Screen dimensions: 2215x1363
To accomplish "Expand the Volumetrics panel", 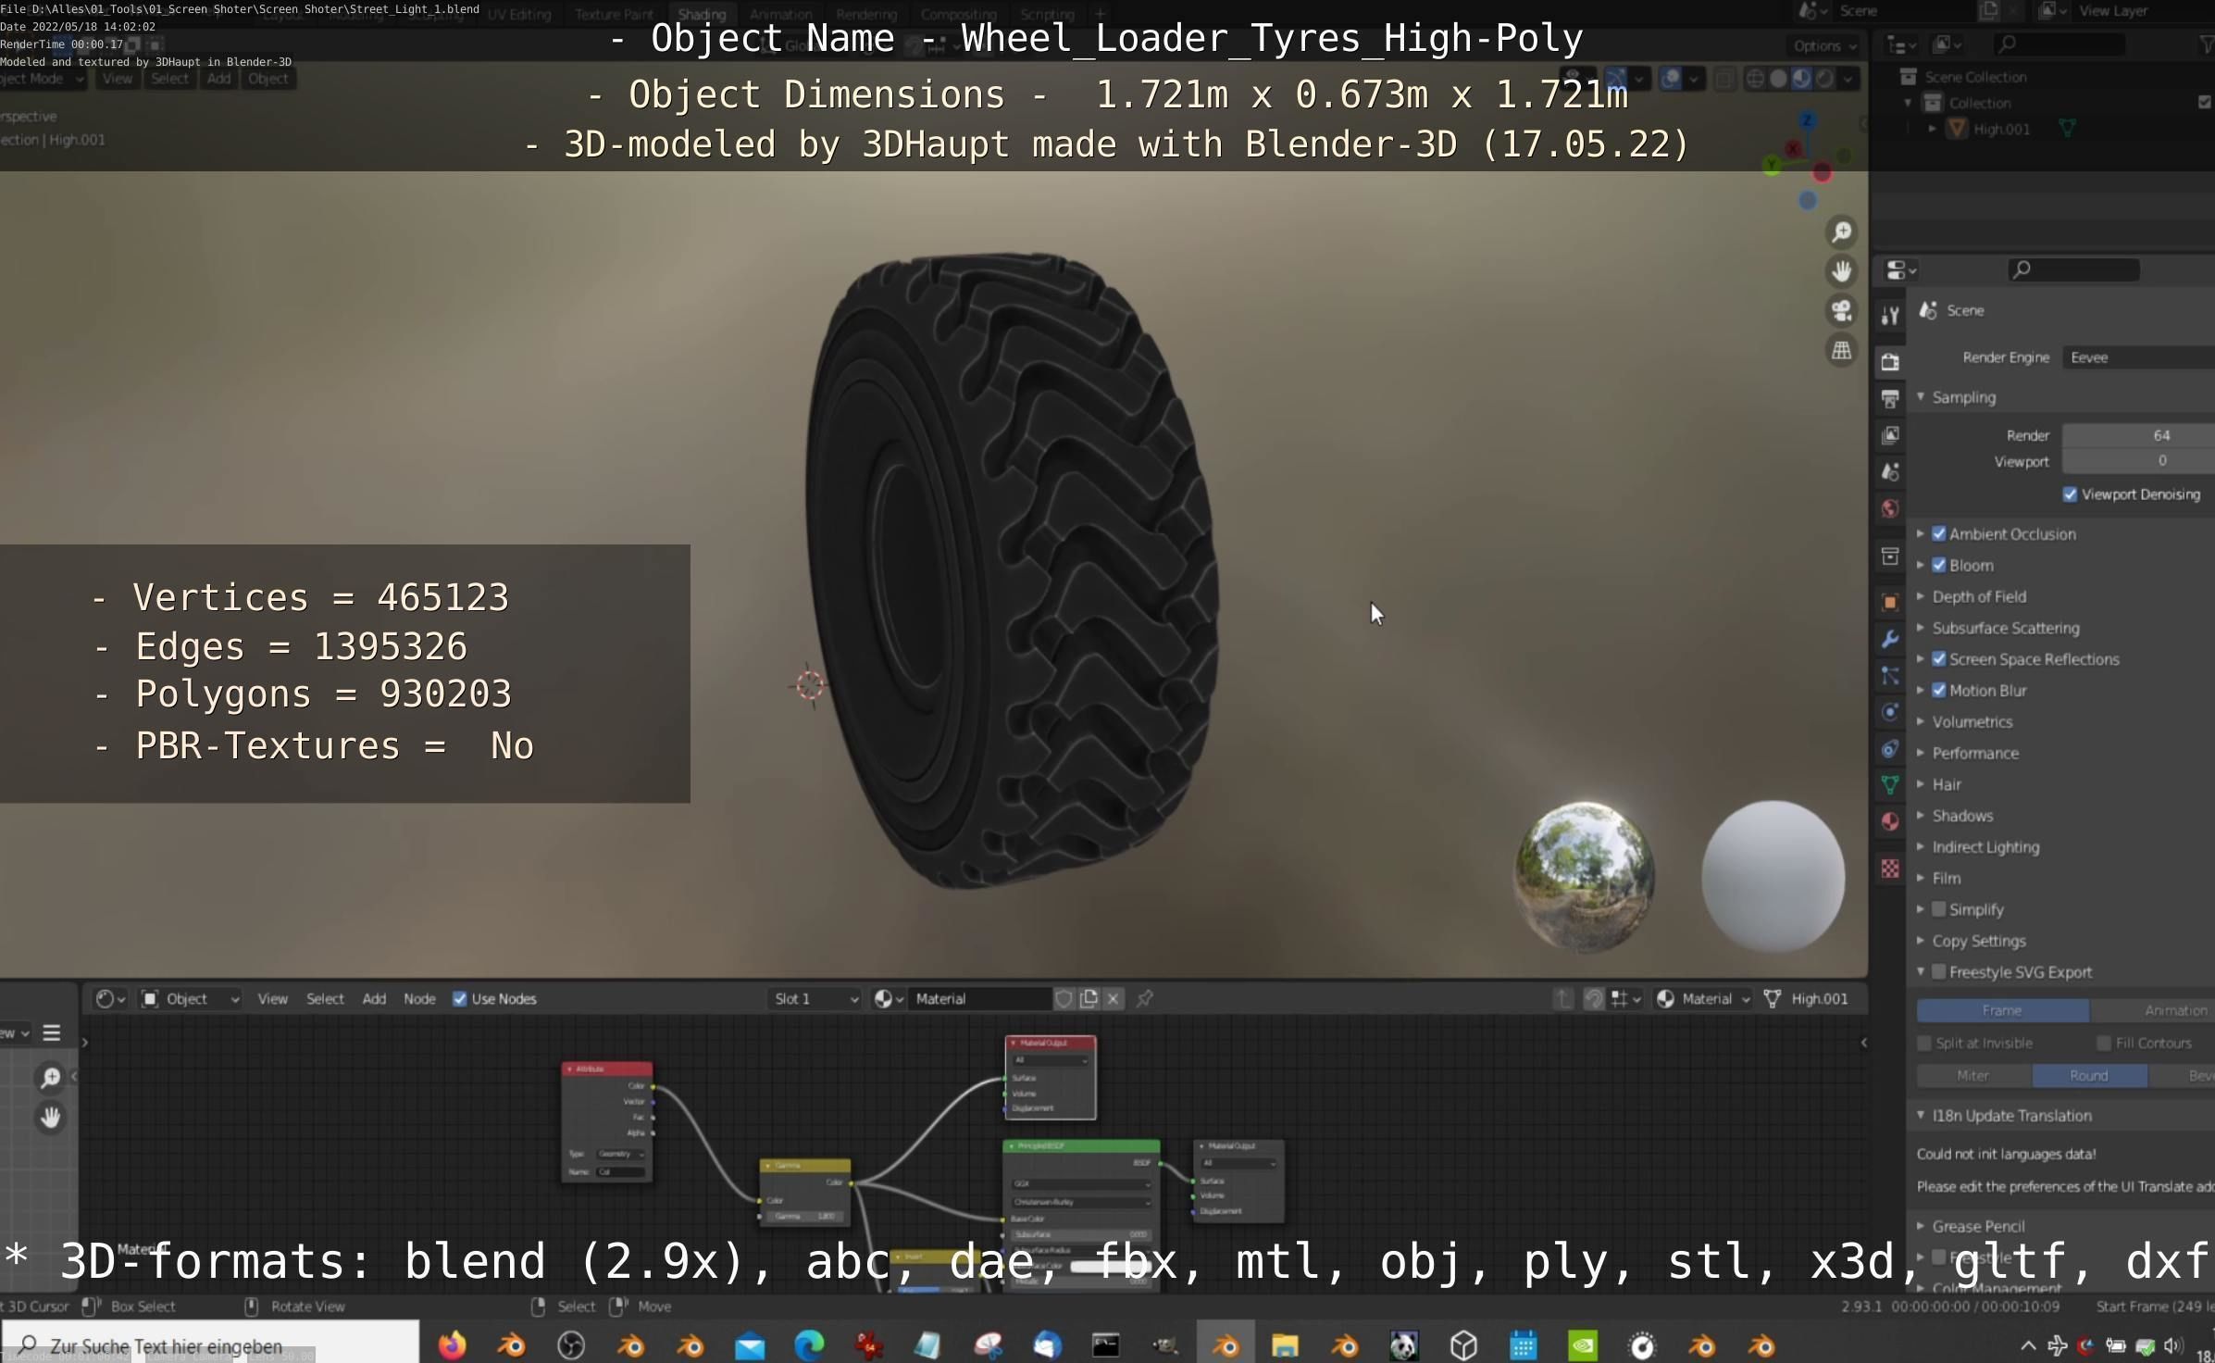I will [1921, 721].
